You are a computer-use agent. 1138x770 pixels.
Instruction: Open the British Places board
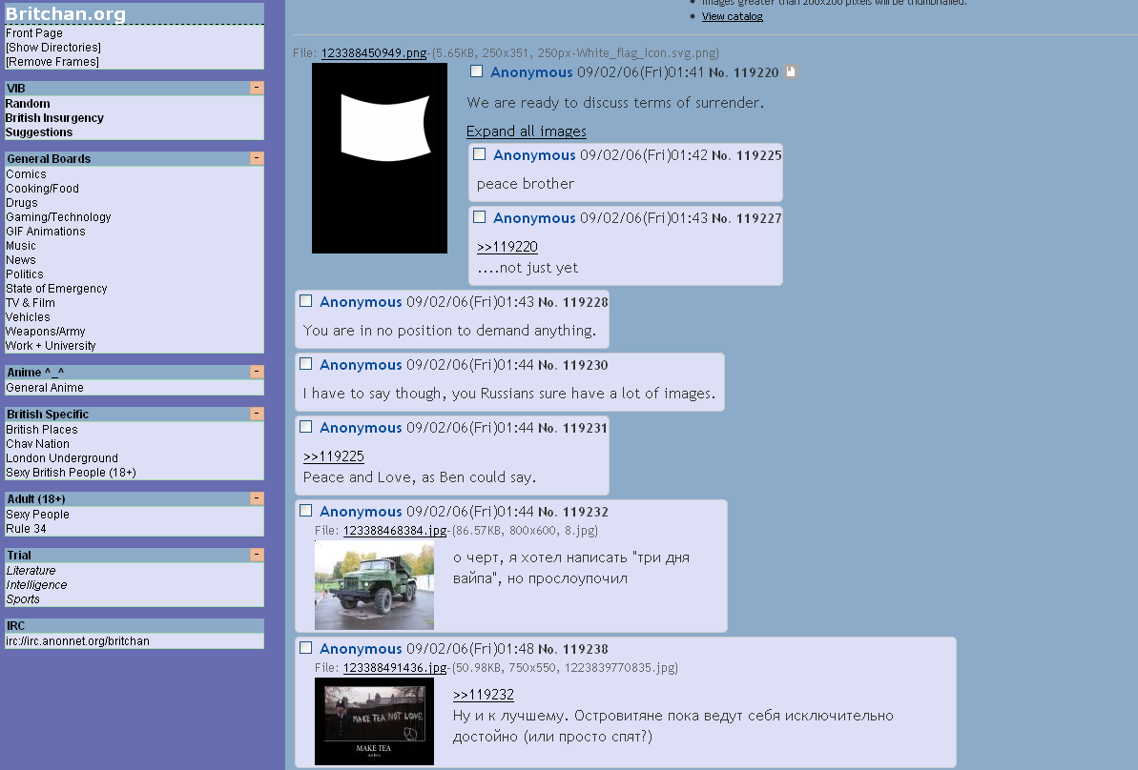42,430
